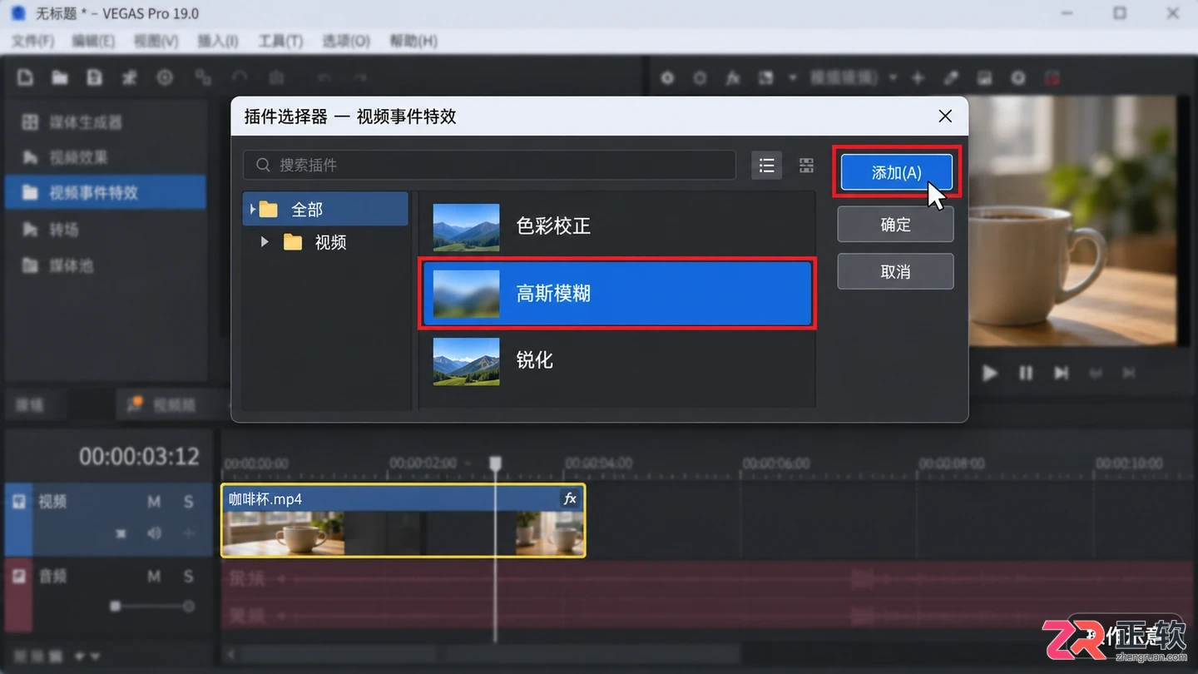This screenshot has height=674, width=1198.
Task: Start preview playback with the Play button
Action: (989, 373)
